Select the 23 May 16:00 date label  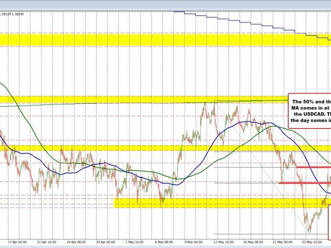pos(312,242)
